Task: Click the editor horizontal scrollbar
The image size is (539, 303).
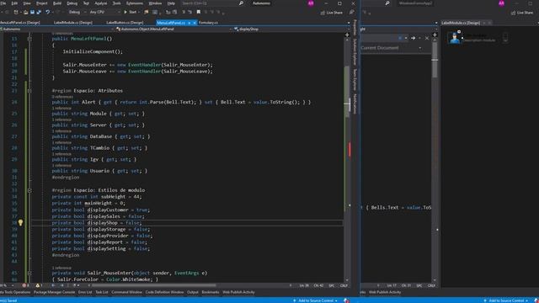Action: click(x=153, y=285)
